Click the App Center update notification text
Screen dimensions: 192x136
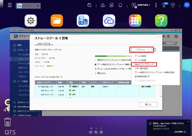click(x=168, y=125)
